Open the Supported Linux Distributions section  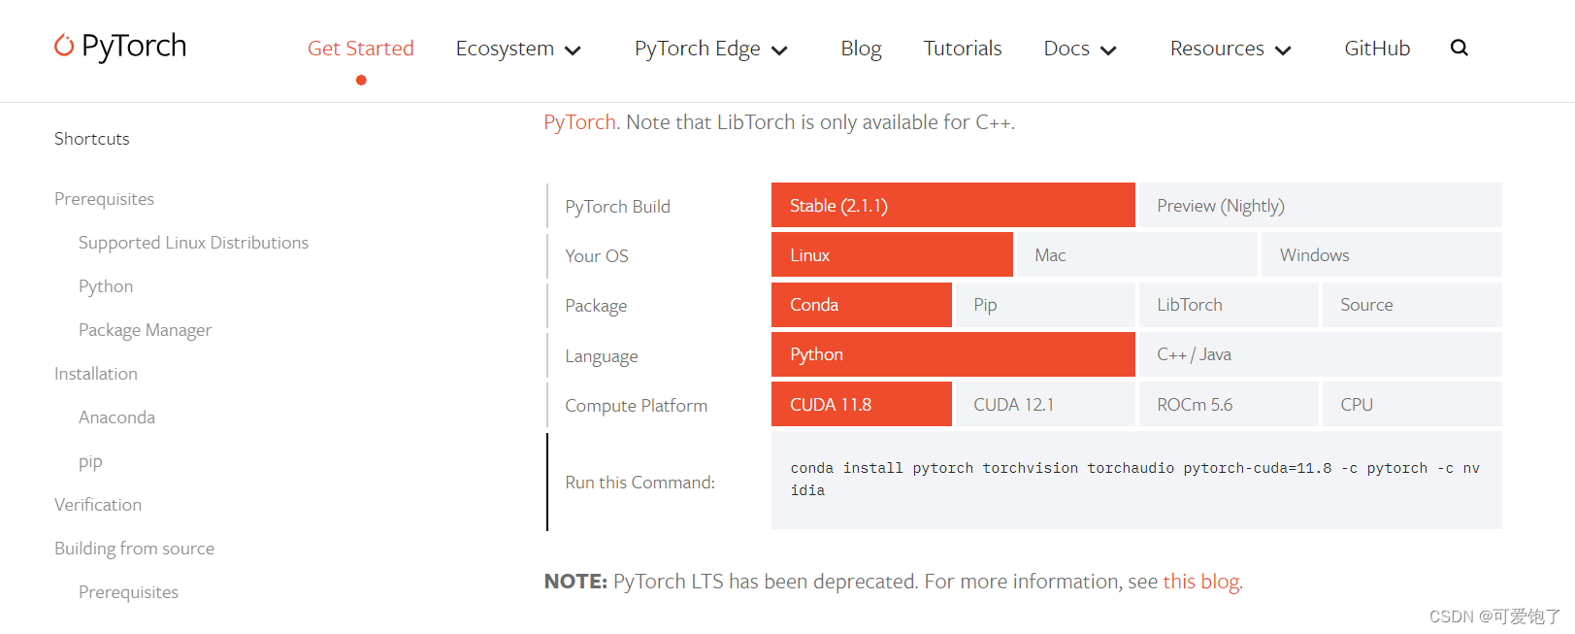(193, 242)
